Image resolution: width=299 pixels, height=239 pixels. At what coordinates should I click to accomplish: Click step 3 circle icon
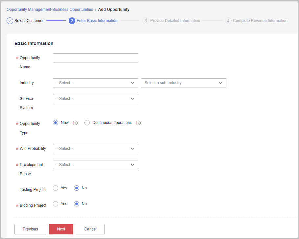[x=146, y=21]
